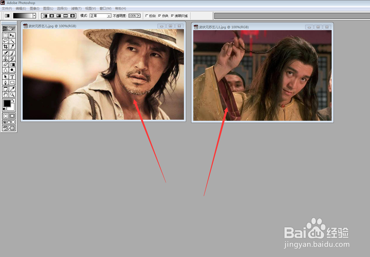Select the Eraser tool
Screen dimensions: 370x257
6,65
